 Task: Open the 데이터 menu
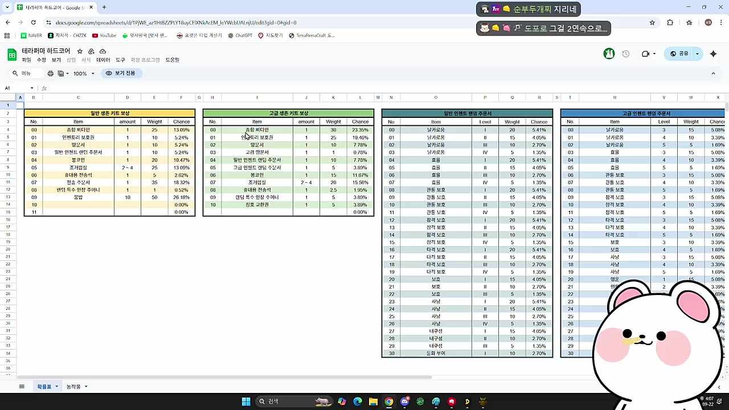coord(103,60)
